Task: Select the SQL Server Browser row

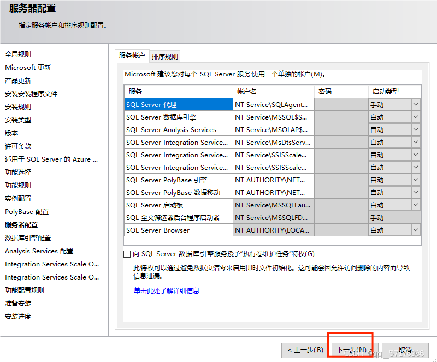Action: (179, 230)
